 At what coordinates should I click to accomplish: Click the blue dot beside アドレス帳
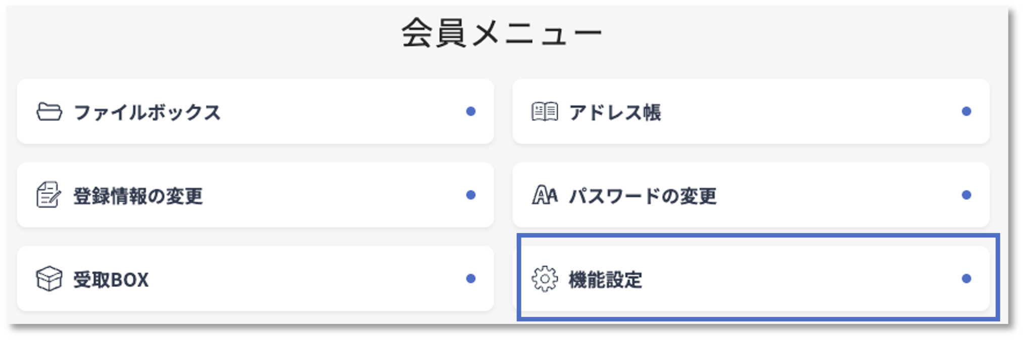tap(966, 112)
